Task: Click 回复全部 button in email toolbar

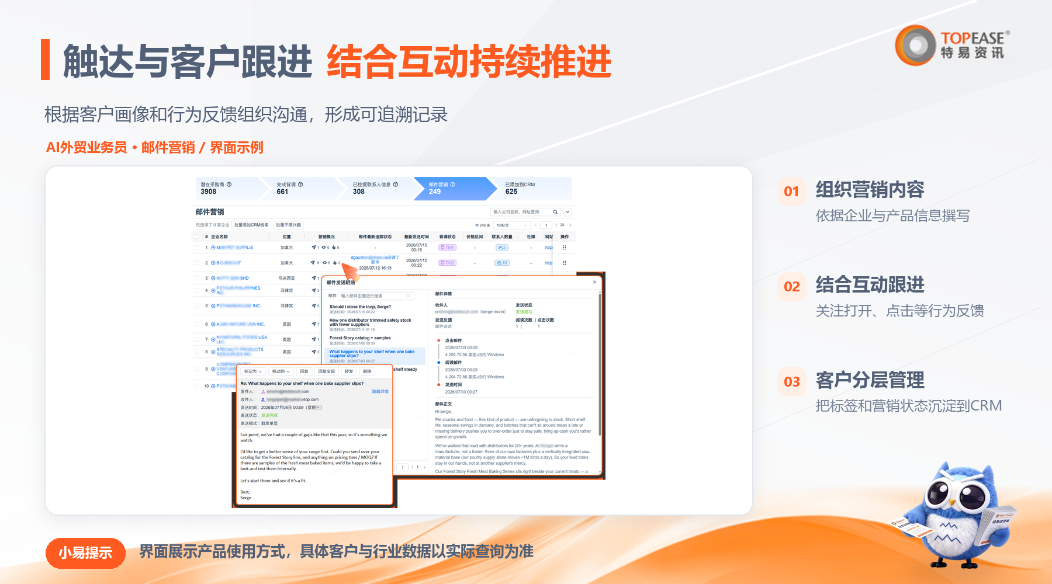Action: 326,371
